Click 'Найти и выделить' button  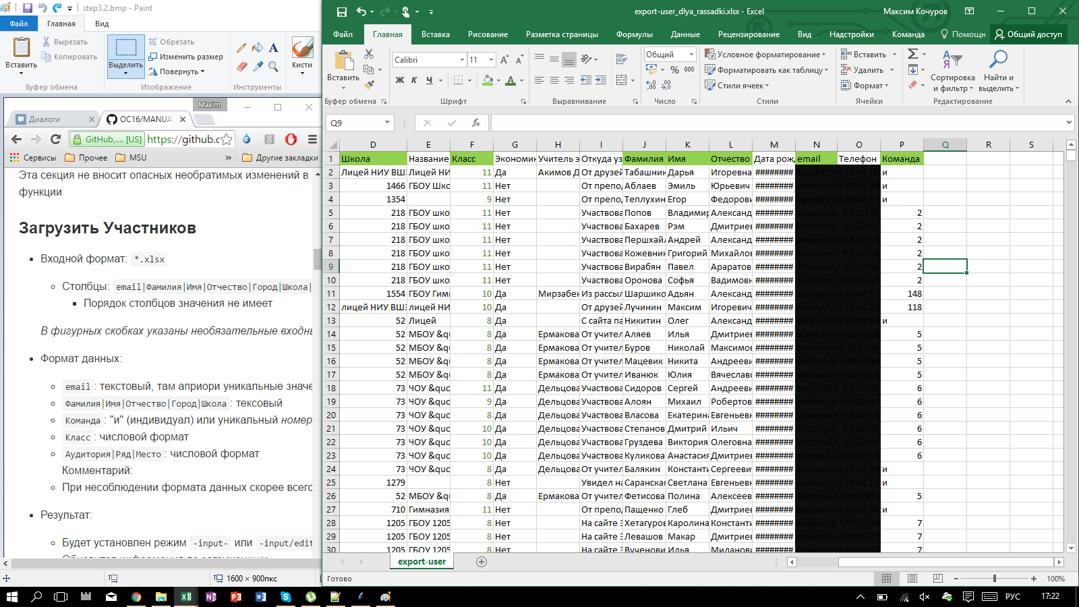click(x=999, y=71)
